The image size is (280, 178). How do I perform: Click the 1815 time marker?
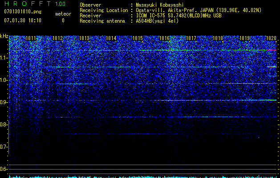(x=138, y=38)
